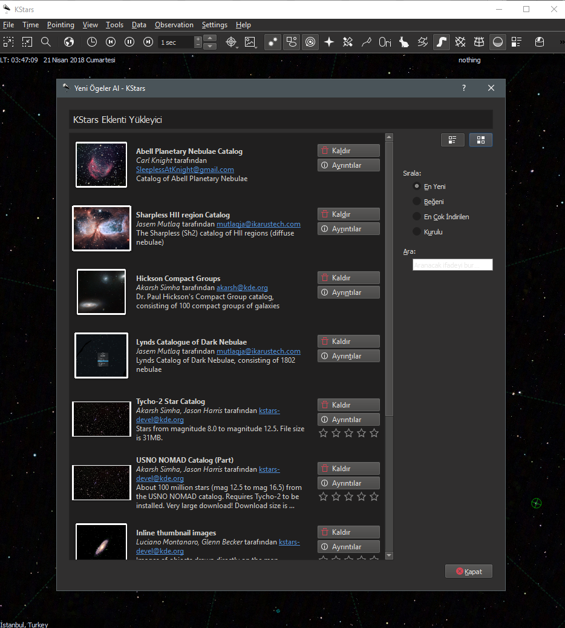Click Kapat to close the dialog
Viewport: 565px width, 628px height.
click(x=469, y=572)
